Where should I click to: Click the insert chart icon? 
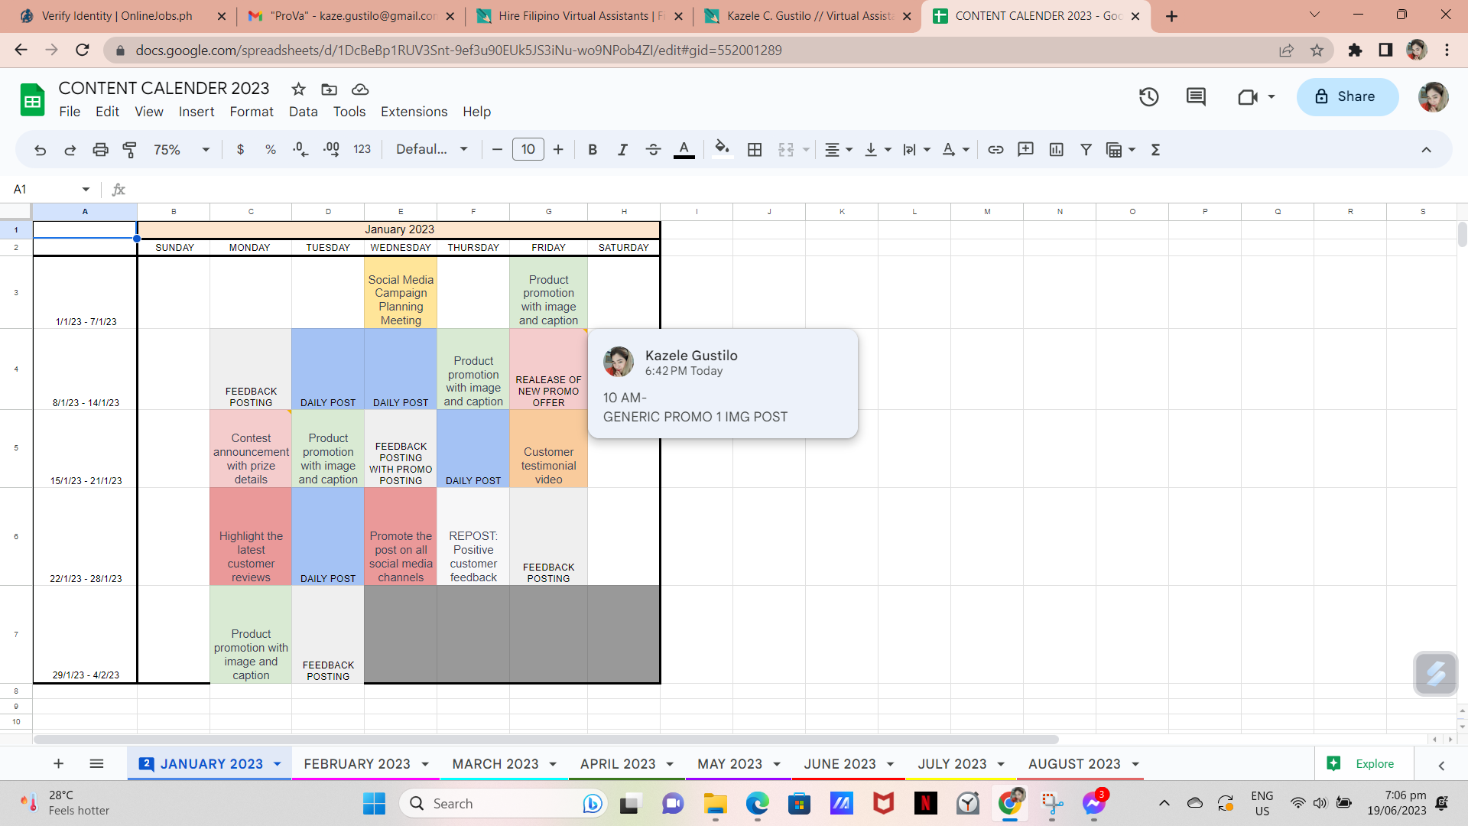1056,150
